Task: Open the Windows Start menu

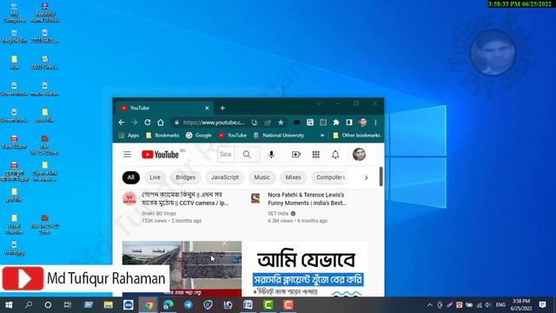Action: coord(9,305)
